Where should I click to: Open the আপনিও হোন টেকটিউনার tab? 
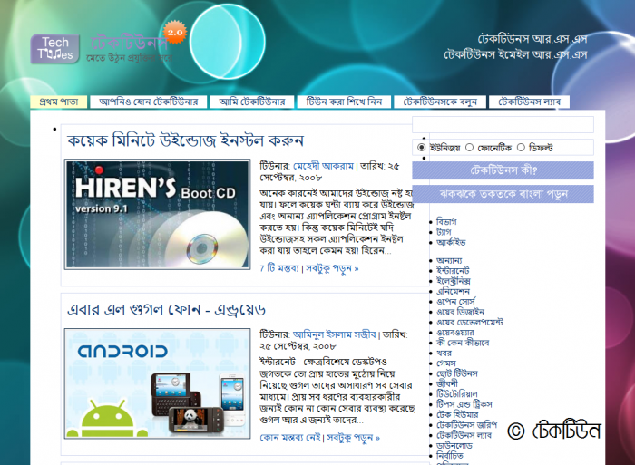(149, 102)
